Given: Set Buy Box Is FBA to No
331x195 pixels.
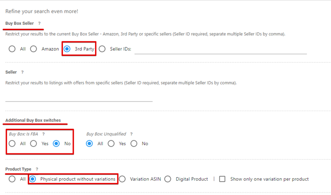Looking at the screenshot, I should point(57,143).
